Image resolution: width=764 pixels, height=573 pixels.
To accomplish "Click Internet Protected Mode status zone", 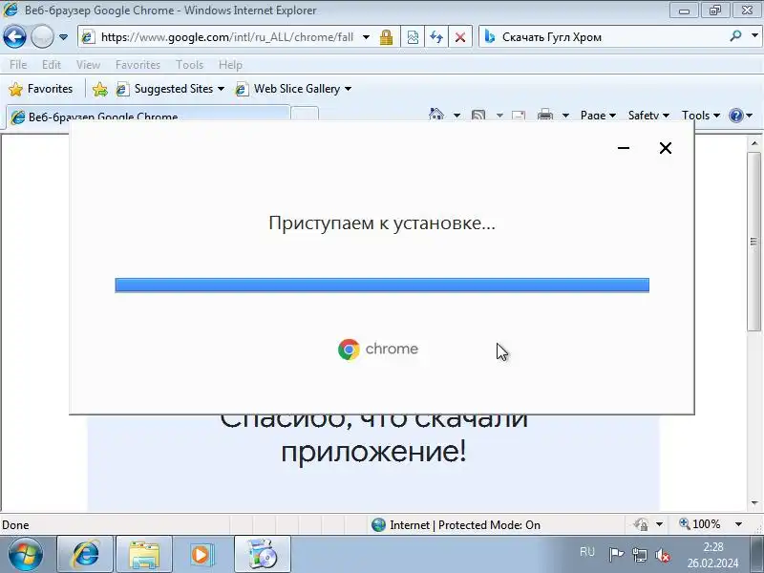I will (456, 524).
